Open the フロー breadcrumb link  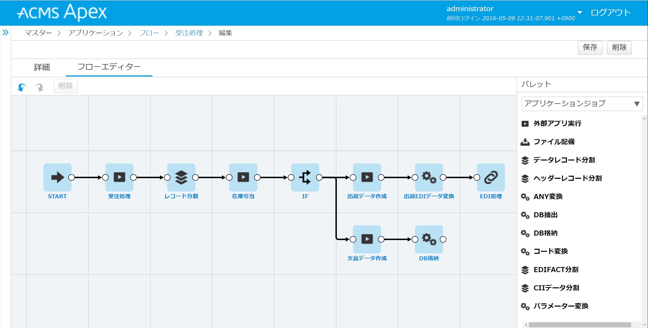pos(149,33)
